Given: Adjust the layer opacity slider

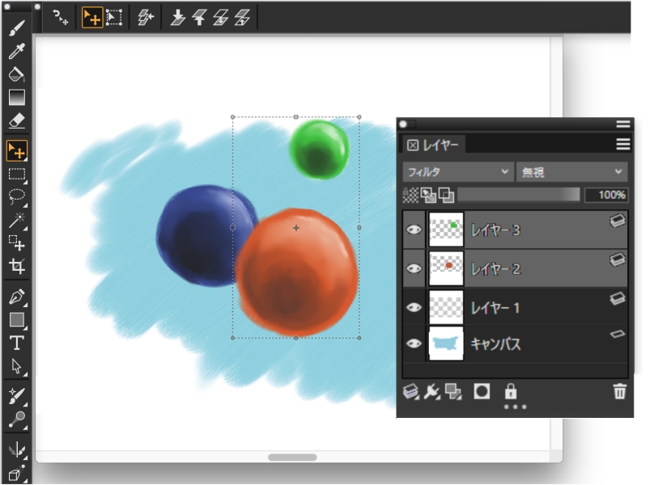Looking at the screenshot, I should (519, 195).
